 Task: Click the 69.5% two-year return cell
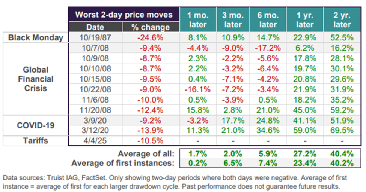point(341,130)
